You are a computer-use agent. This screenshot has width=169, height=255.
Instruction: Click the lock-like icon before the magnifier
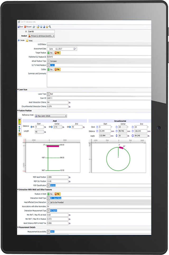[47, 27]
